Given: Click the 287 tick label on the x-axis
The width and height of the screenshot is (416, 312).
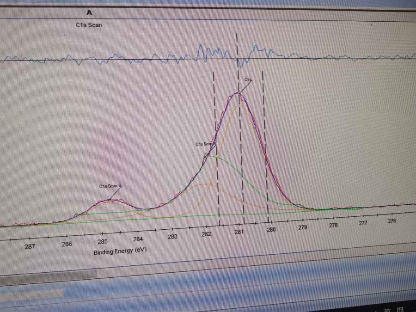Looking at the screenshot, I should 30,246.
